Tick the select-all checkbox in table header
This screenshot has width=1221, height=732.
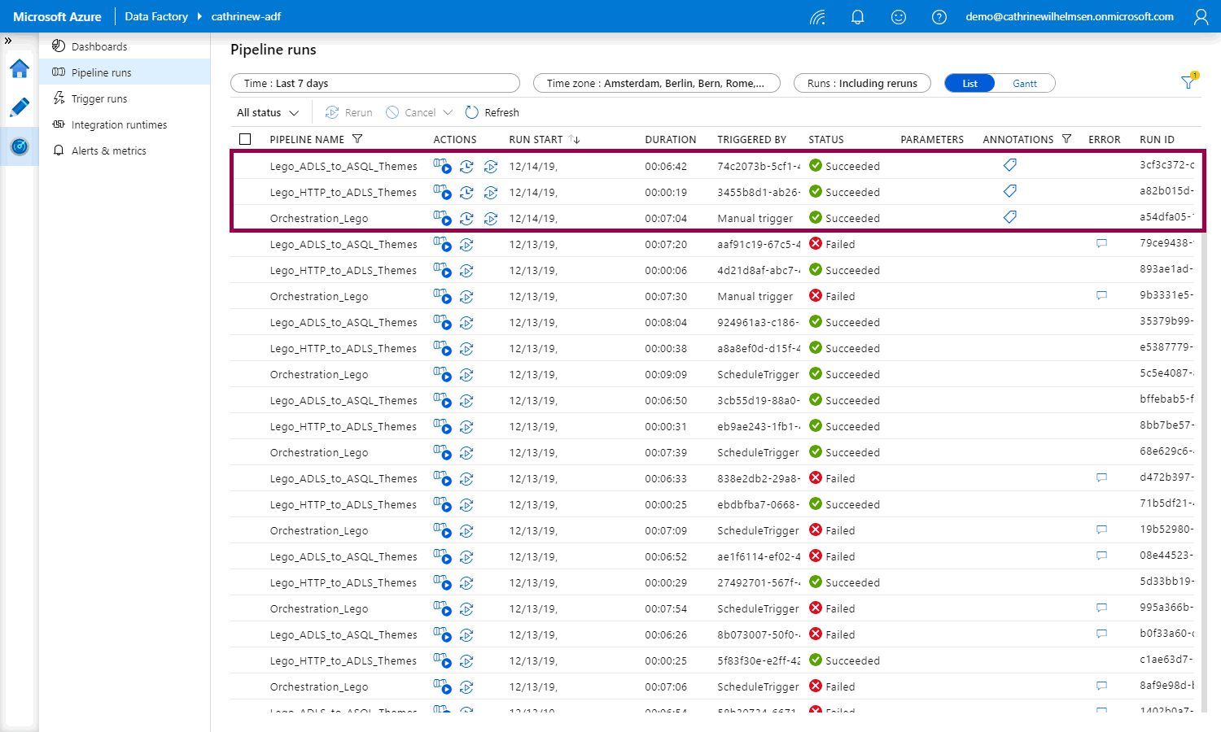(x=245, y=139)
